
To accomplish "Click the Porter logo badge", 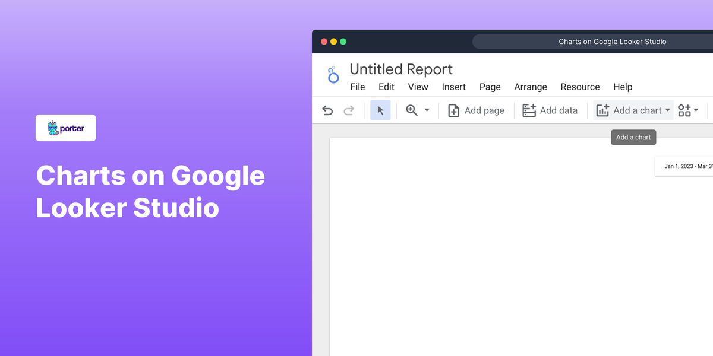I will (65, 128).
